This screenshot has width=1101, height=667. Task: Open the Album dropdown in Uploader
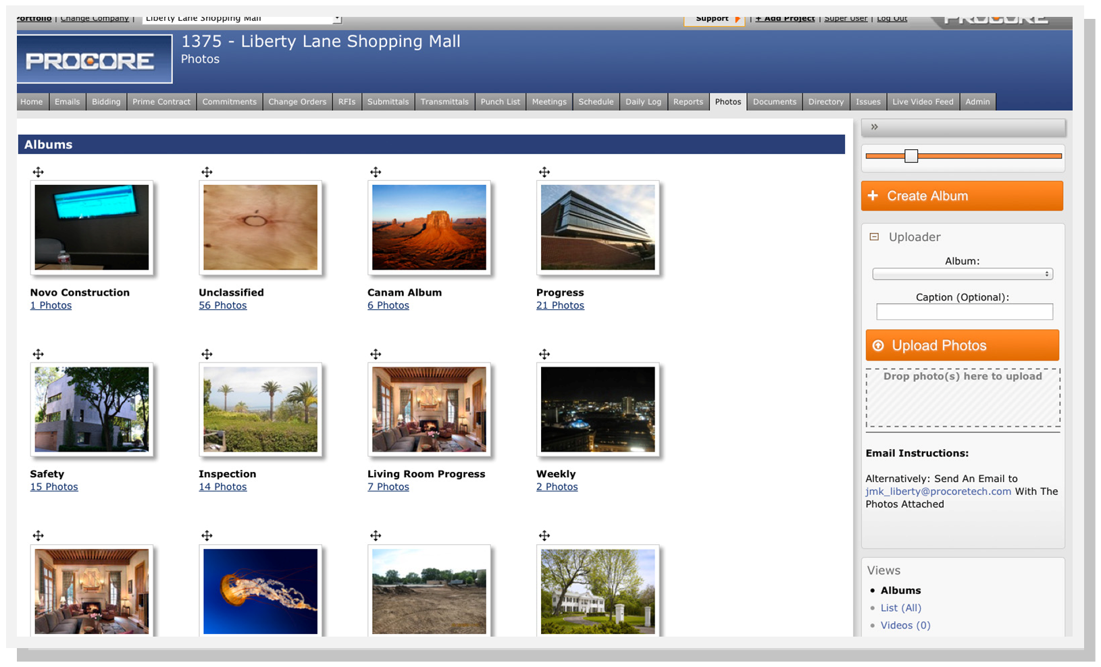pyautogui.click(x=963, y=274)
